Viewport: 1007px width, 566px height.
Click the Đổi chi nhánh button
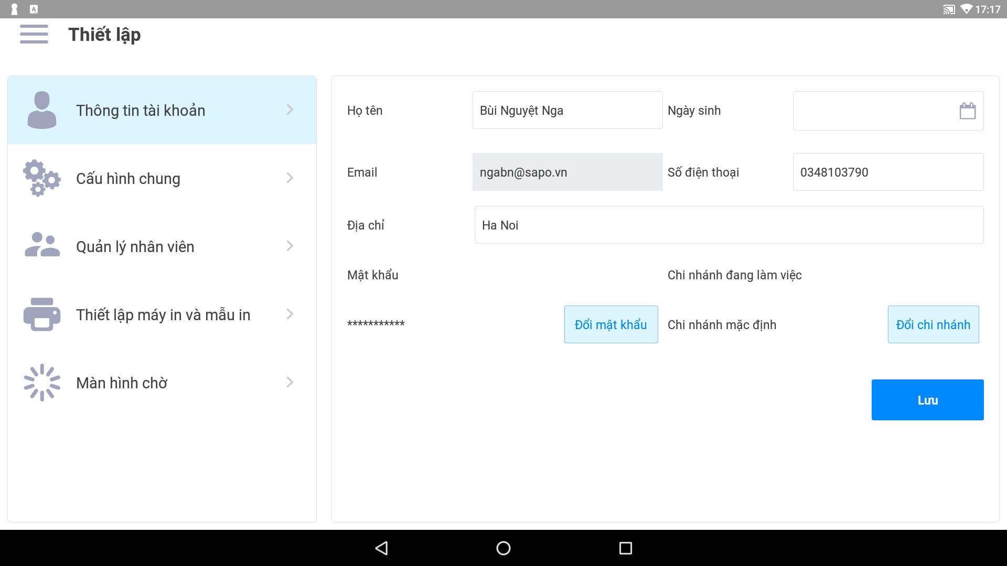point(933,324)
